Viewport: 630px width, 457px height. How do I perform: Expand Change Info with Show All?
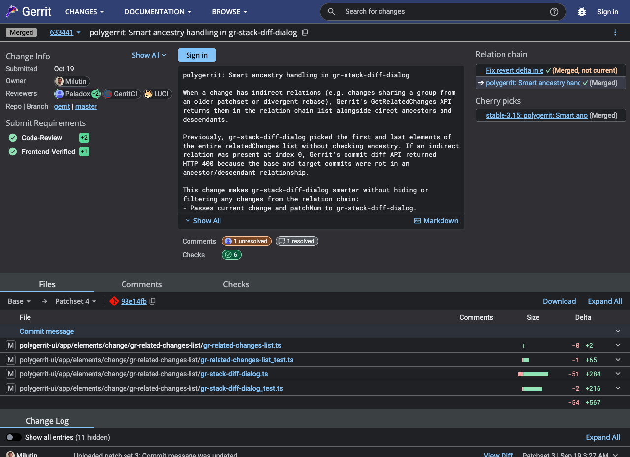[149, 55]
